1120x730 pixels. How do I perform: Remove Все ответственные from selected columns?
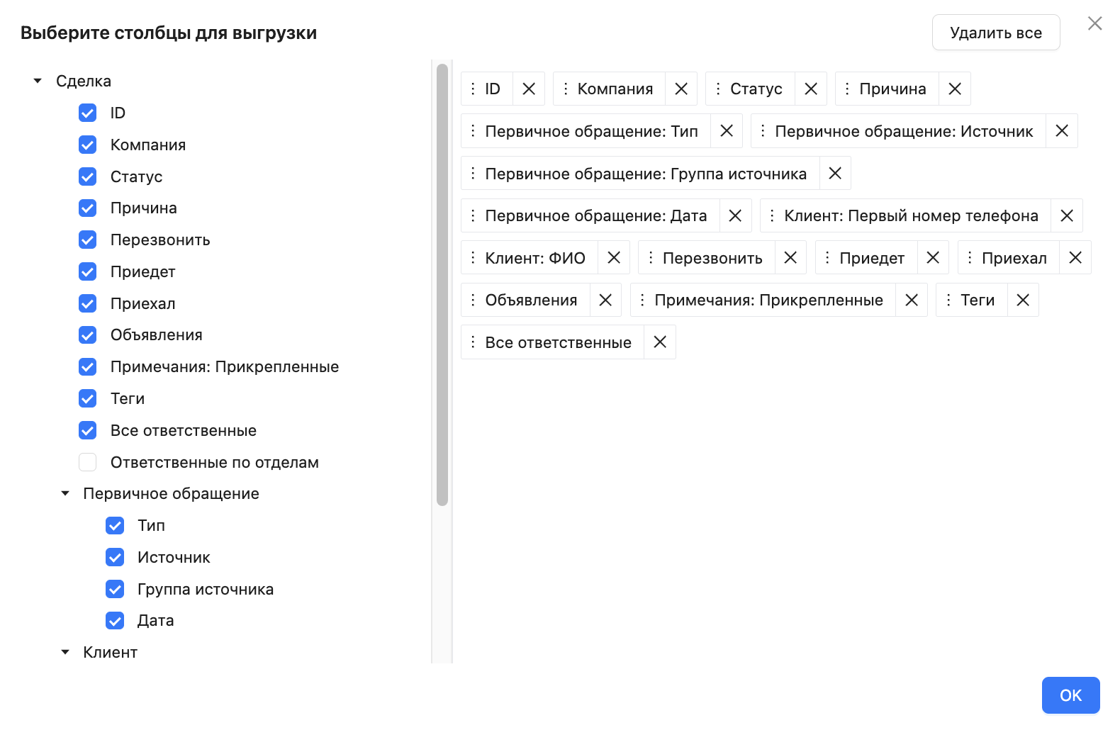[659, 342]
